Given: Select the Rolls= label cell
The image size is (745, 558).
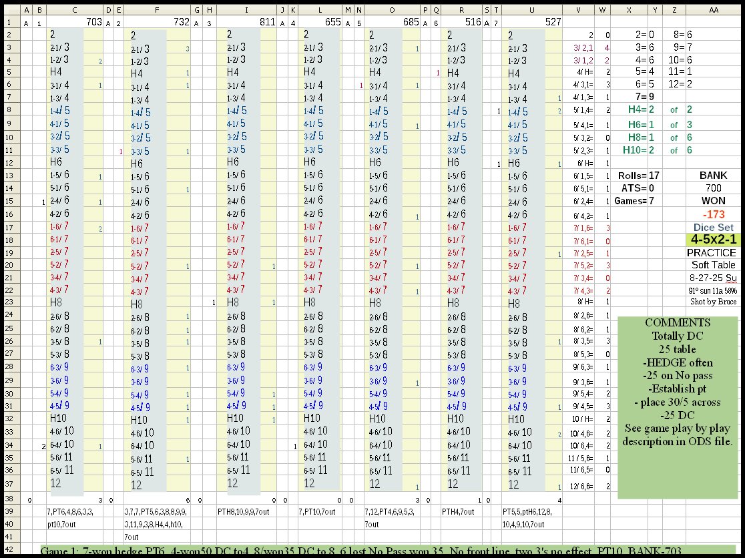Looking at the screenshot, I should 630,176.
